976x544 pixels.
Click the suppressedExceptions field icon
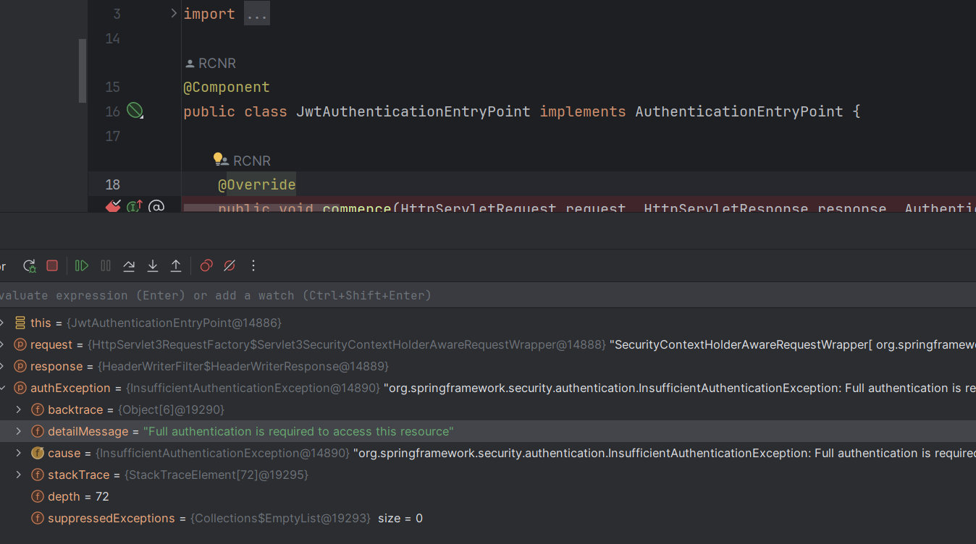click(x=38, y=518)
